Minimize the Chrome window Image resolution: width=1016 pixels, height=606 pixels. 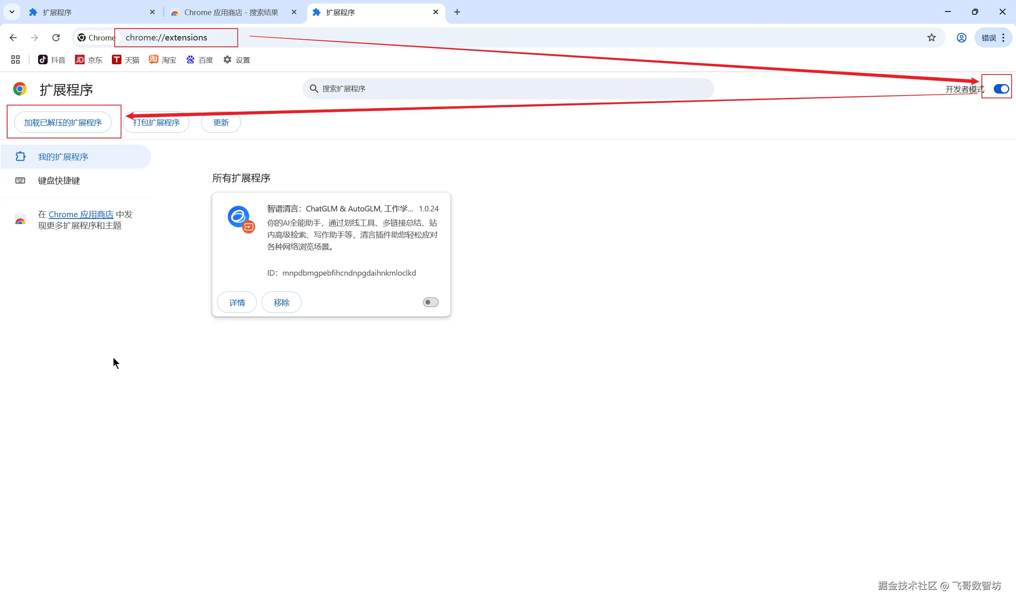click(948, 12)
